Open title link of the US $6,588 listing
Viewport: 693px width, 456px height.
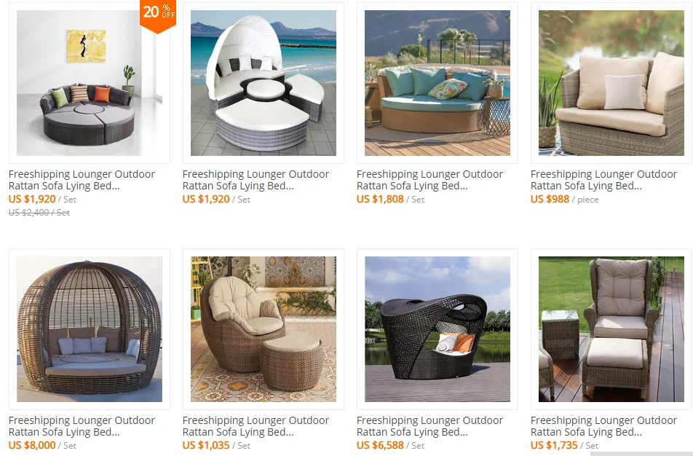point(429,426)
